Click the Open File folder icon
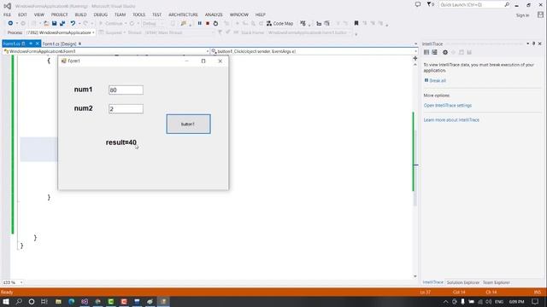 pyautogui.click(x=46, y=23)
